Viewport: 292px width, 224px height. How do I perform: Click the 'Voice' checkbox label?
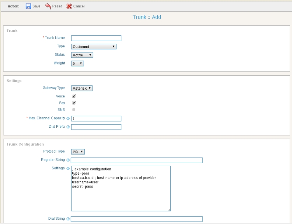(x=60, y=96)
